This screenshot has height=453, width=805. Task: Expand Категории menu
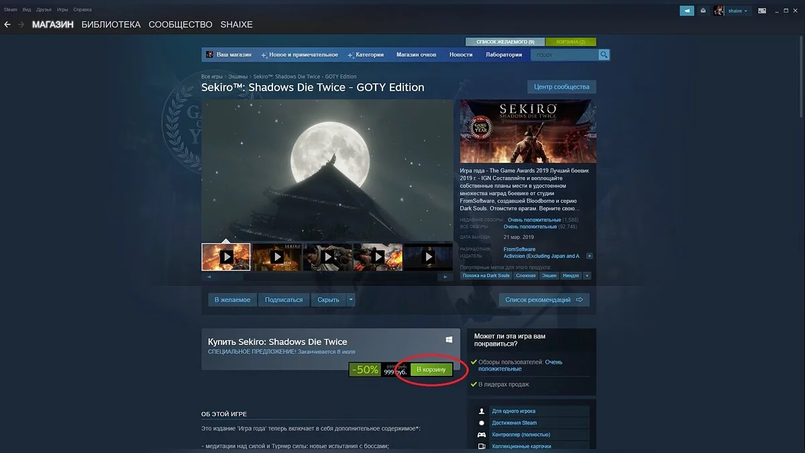pyautogui.click(x=366, y=54)
